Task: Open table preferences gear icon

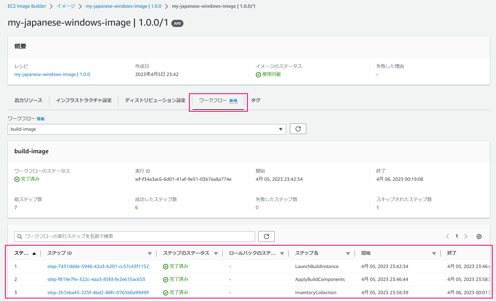Action: coord(479,236)
